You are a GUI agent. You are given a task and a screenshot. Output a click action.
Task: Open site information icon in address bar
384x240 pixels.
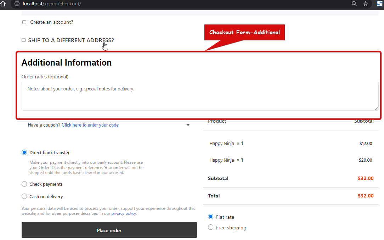[17, 4]
